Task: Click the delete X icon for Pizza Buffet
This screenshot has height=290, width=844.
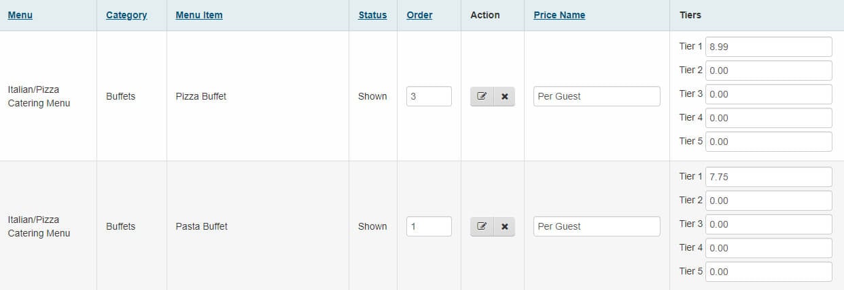Action: (504, 96)
